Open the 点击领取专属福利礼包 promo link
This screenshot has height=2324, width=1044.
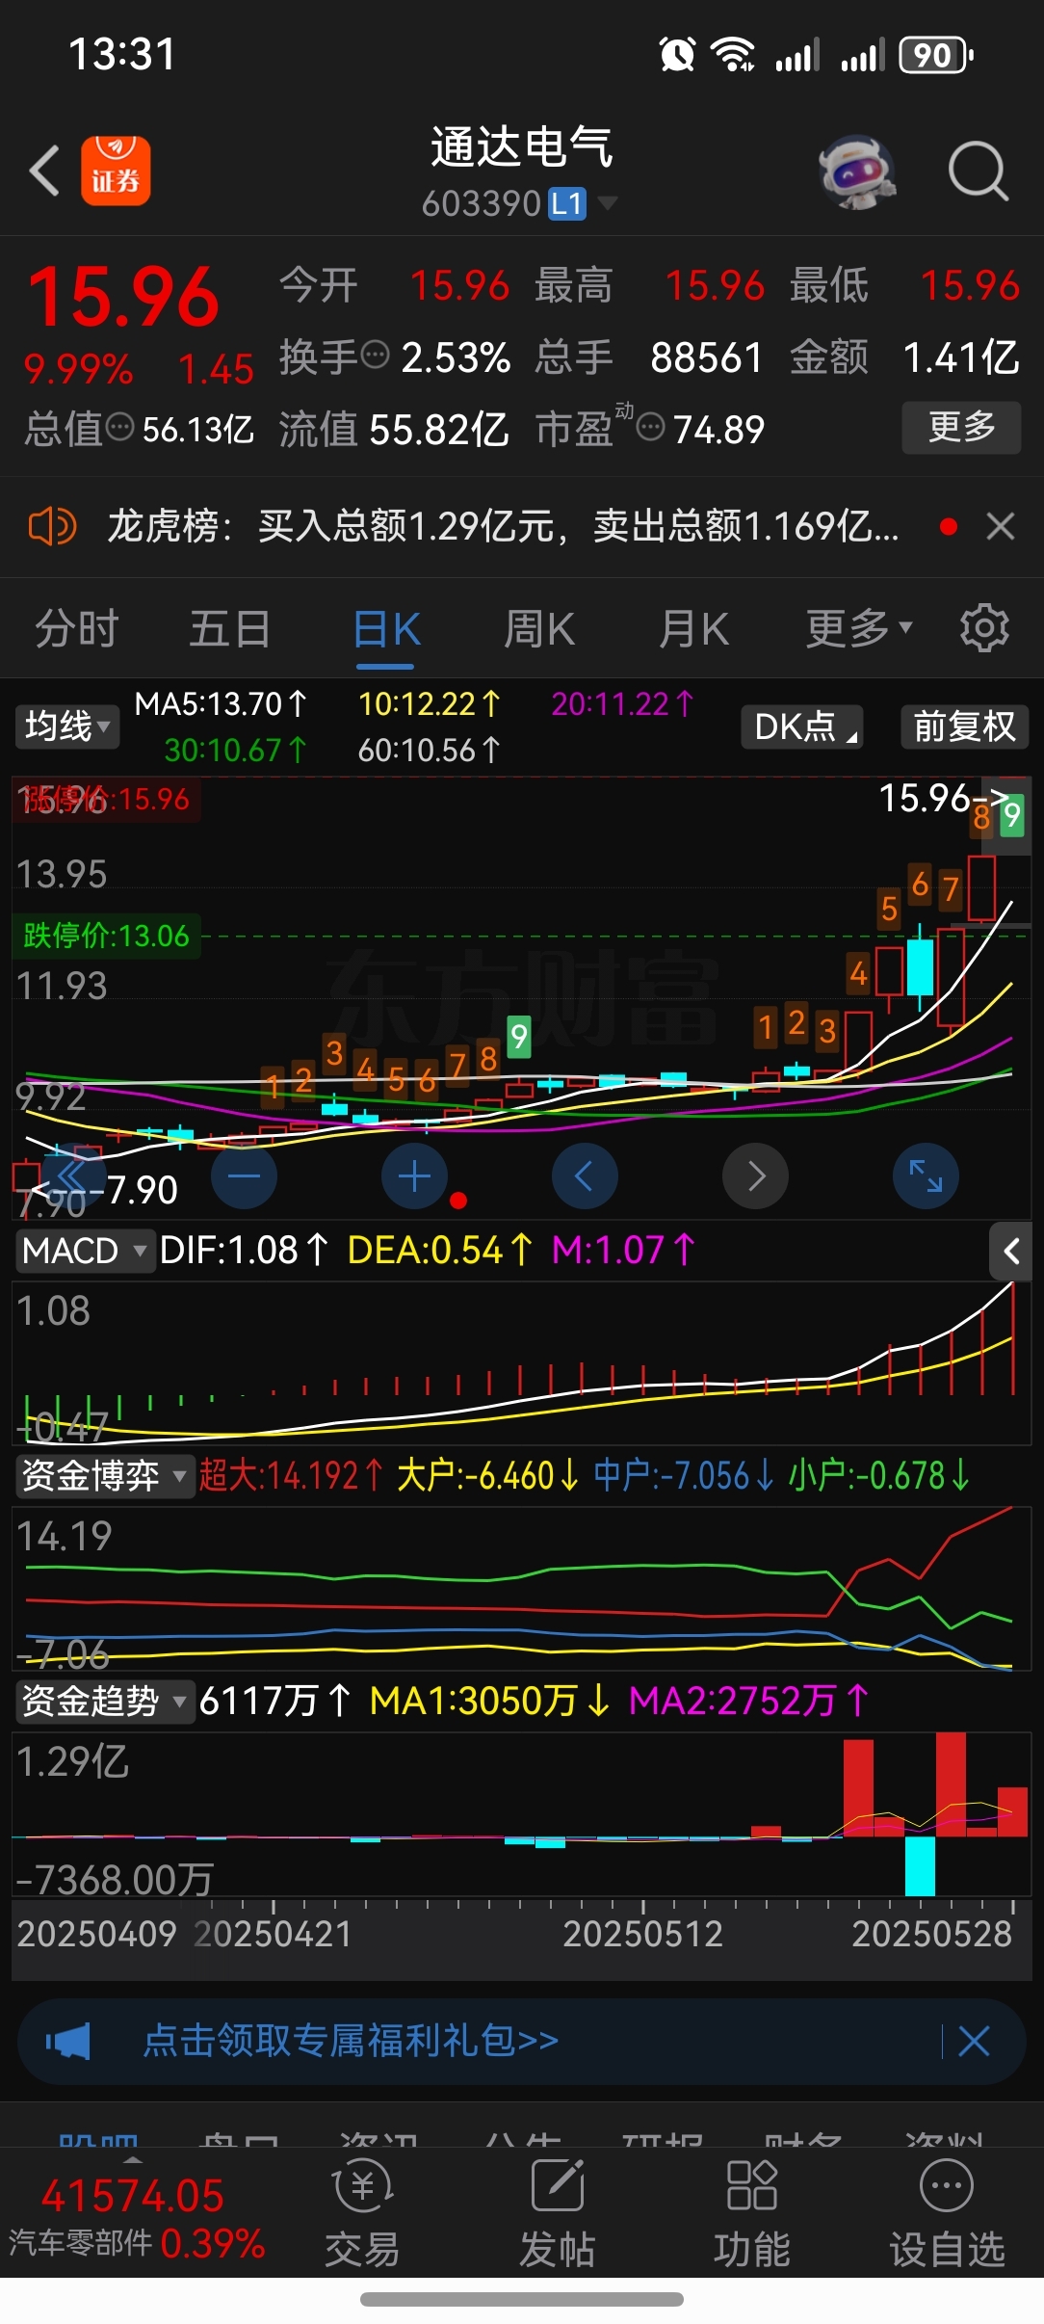(351, 2041)
